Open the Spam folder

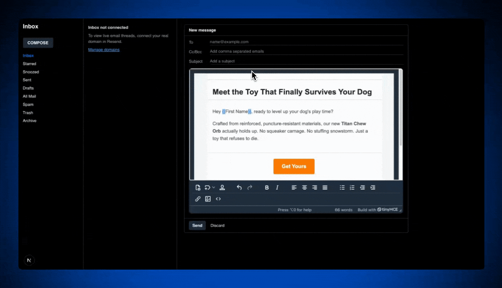click(28, 104)
